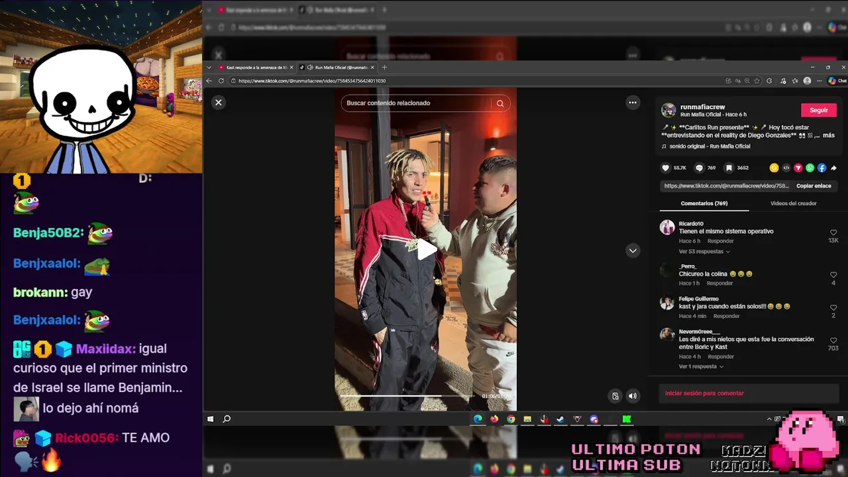Expand Ver 53 respuestas
Screen dimensions: 848x477
pyautogui.click(x=704, y=252)
